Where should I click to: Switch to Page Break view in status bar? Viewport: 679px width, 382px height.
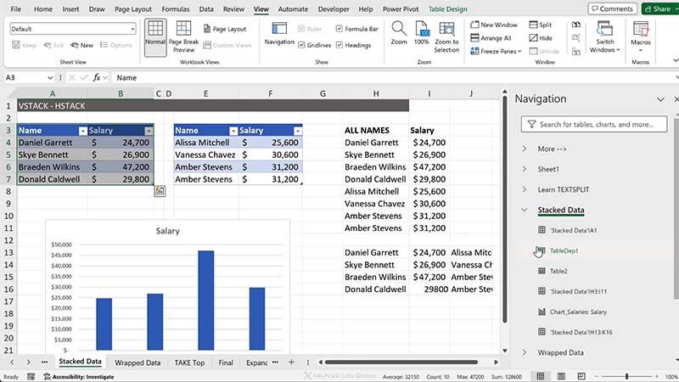point(581,376)
